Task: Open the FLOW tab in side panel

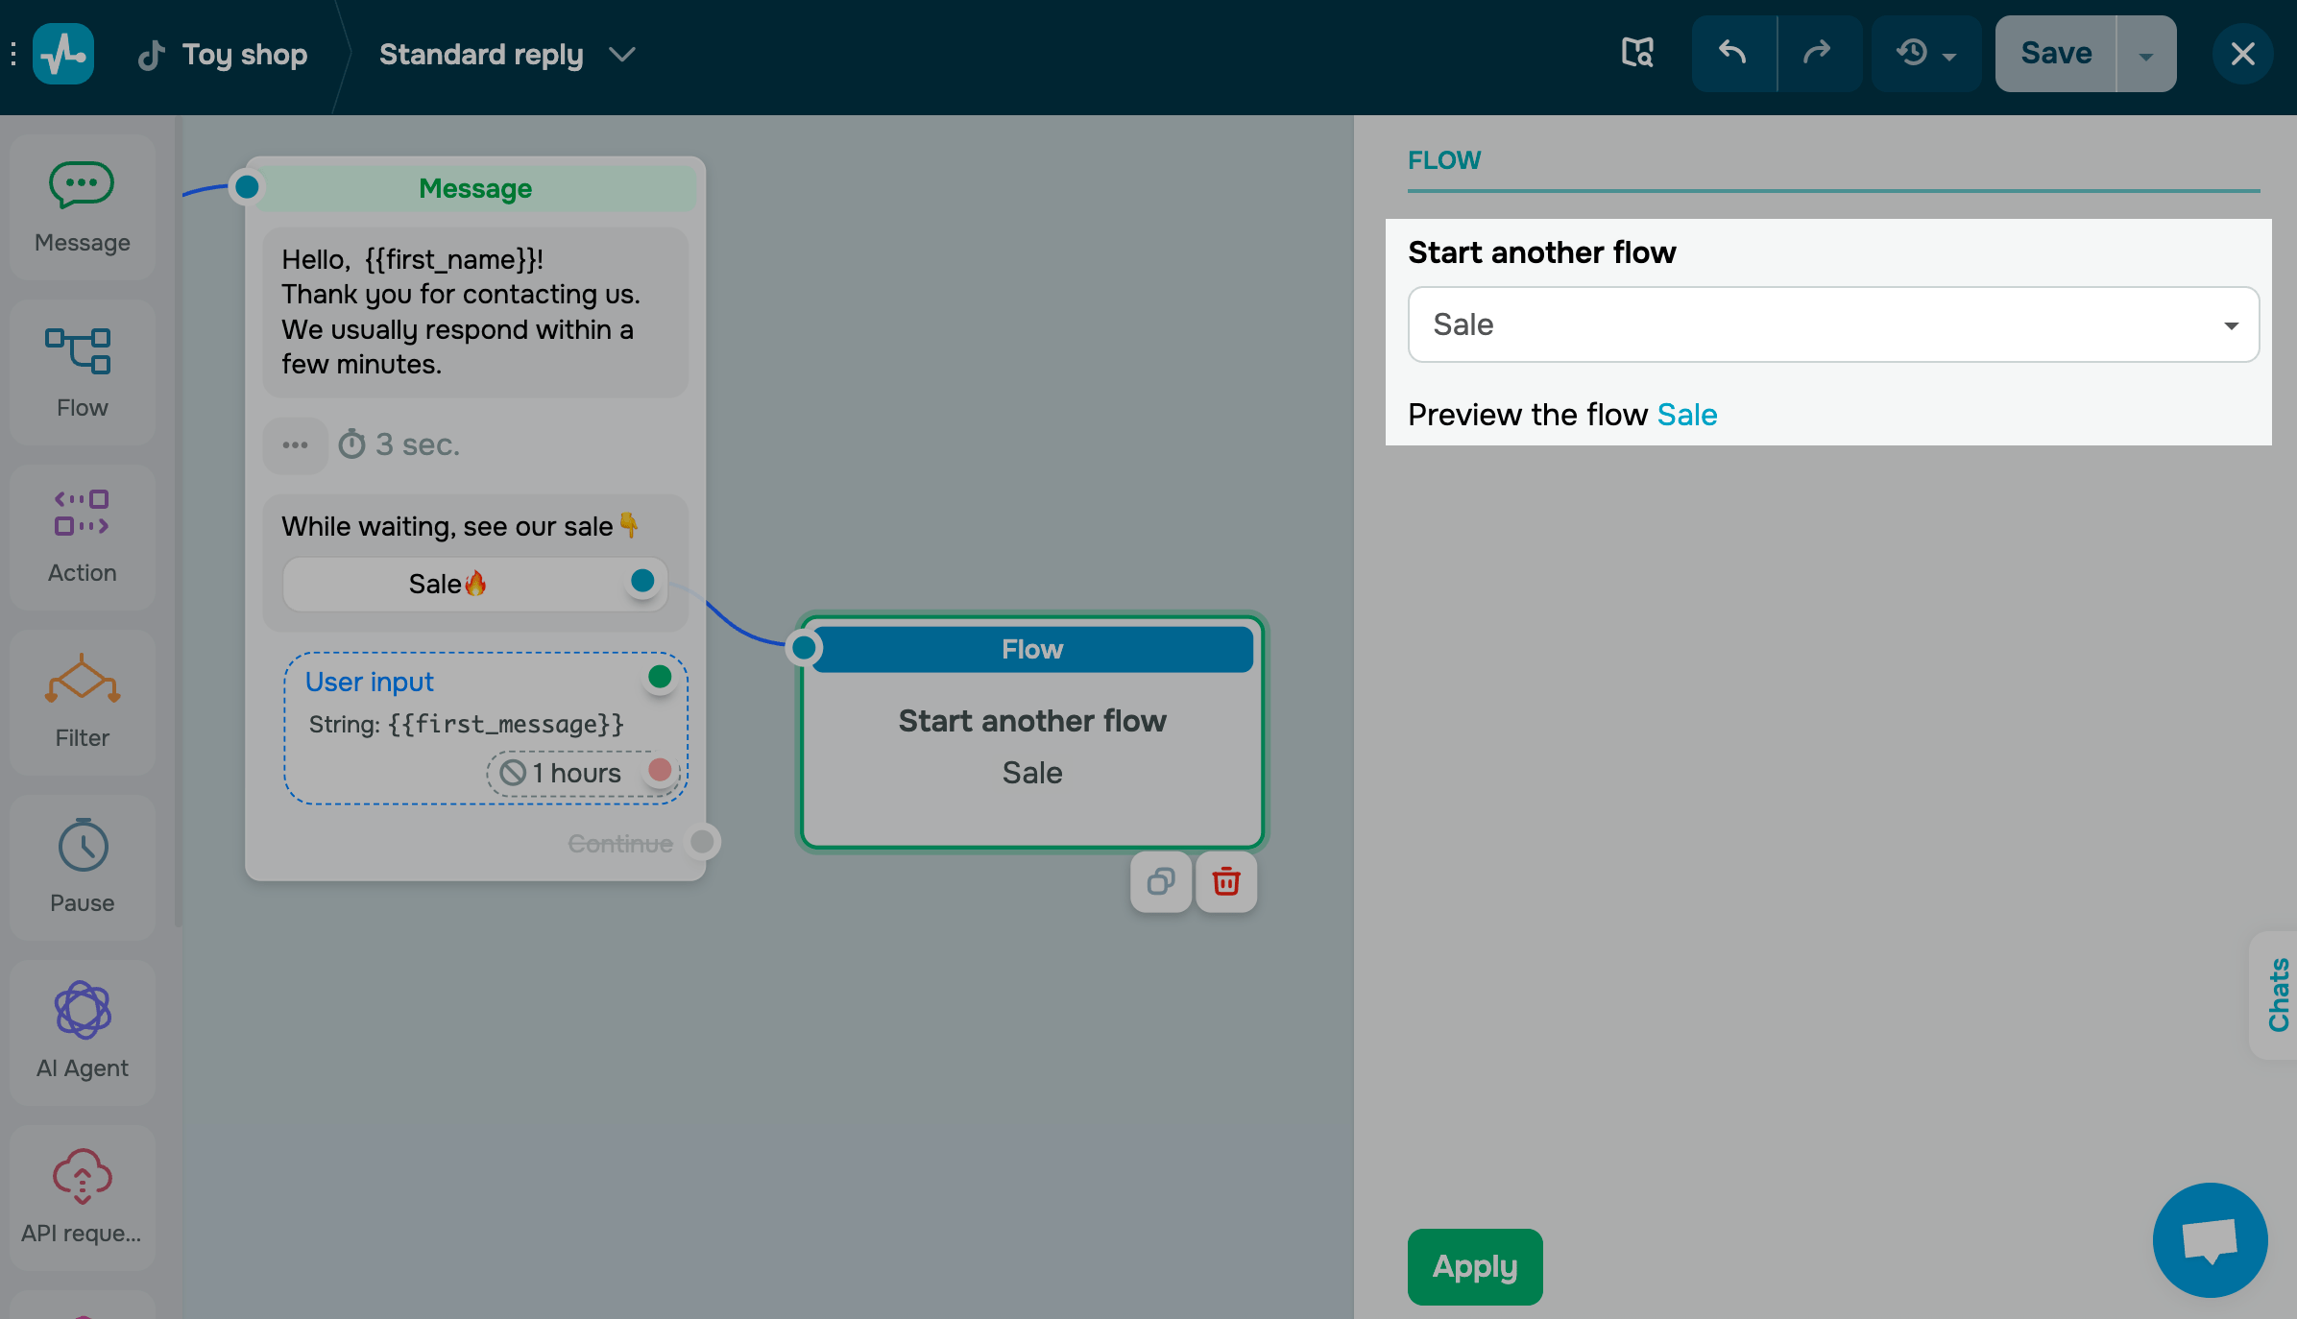Action: pos(1444,160)
